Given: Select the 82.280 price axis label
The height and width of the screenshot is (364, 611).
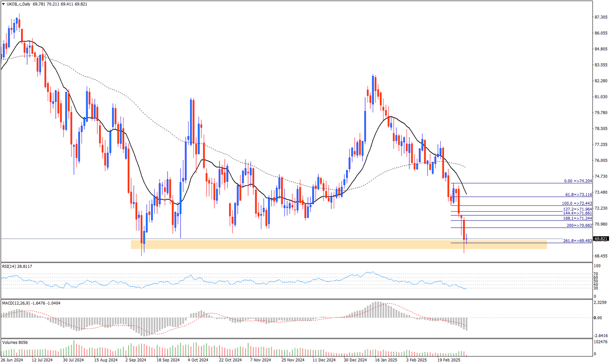Looking at the screenshot, I should (x=601, y=81).
